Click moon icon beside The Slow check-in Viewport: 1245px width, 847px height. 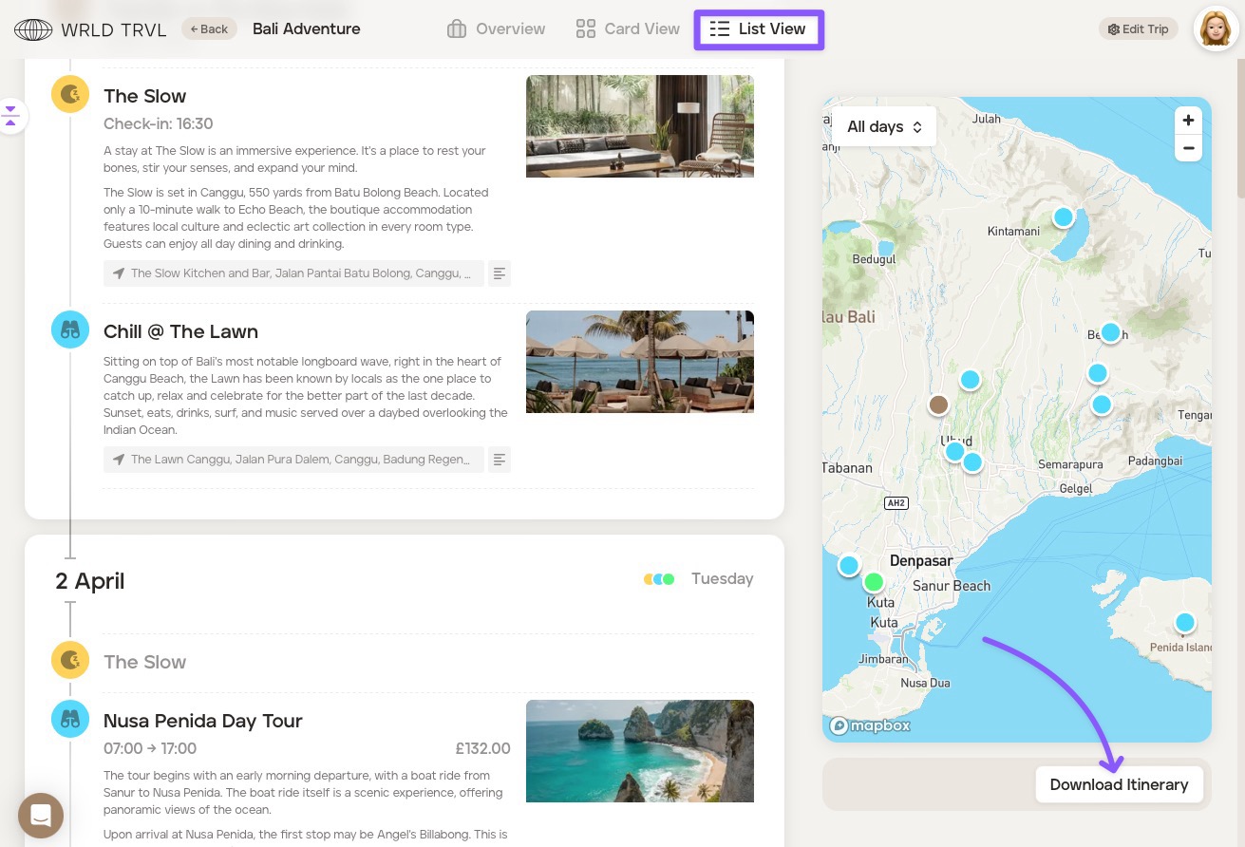pos(70,94)
